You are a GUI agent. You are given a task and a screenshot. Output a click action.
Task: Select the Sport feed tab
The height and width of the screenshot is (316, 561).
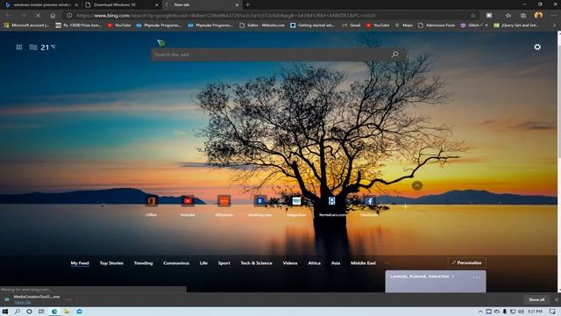[224, 263]
